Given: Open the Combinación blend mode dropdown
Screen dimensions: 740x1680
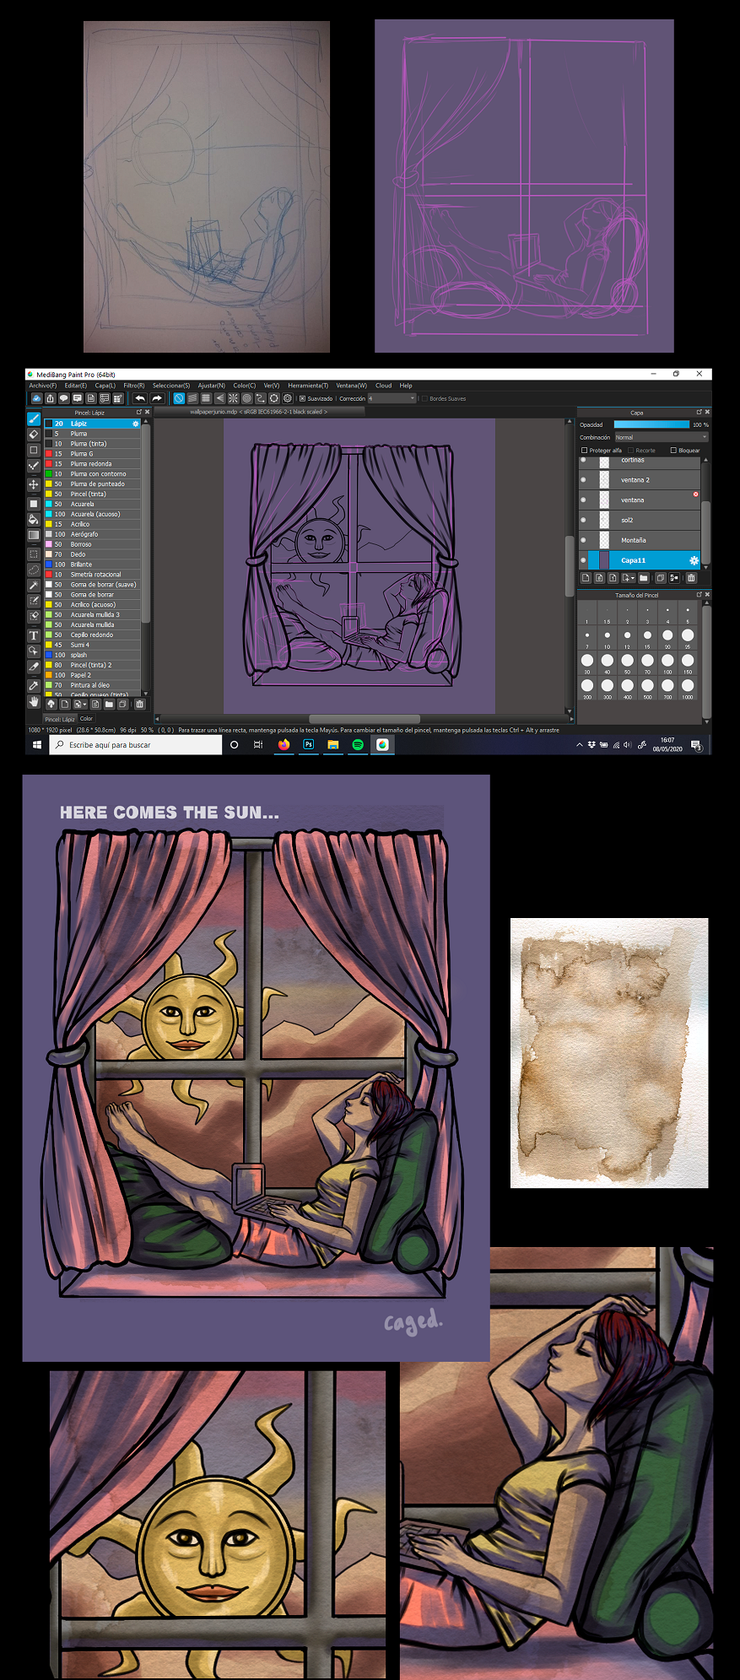Looking at the screenshot, I should pos(661,437).
